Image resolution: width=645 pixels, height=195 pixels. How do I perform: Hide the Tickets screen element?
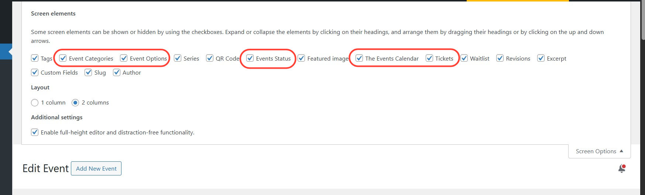[429, 58]
